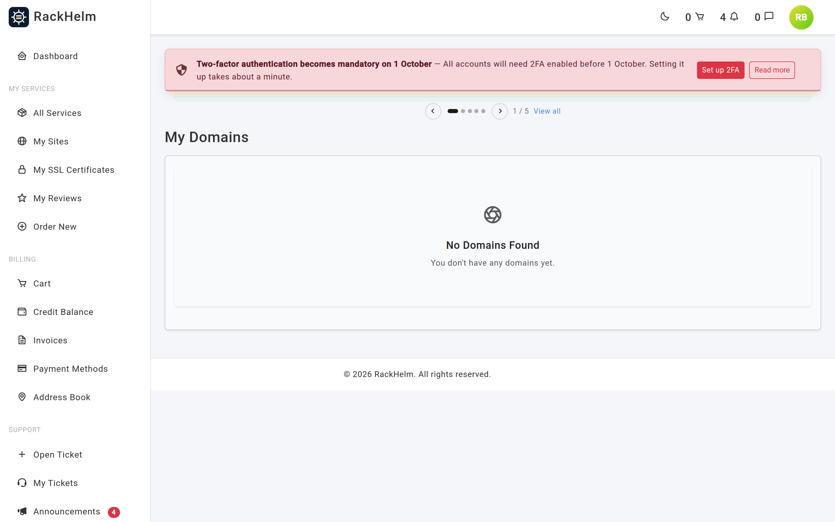
Task: Open the cart icon in the header
Action: [699, 17]
